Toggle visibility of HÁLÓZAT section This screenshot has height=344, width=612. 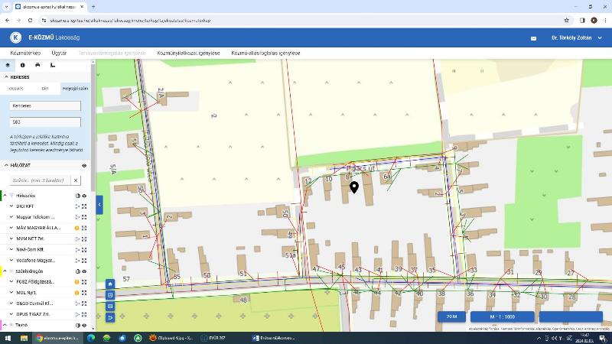pos(84,166)
